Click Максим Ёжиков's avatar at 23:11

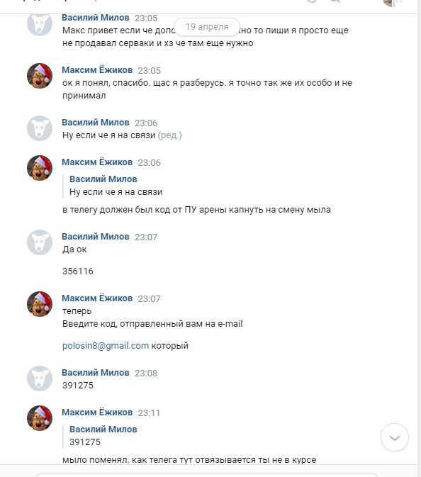click(40, 418)
